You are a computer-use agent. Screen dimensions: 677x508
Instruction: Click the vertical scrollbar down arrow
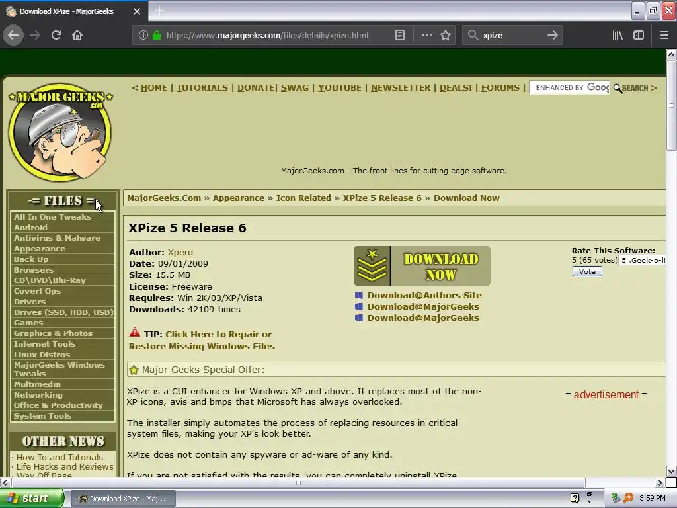[x=671, y=471]
